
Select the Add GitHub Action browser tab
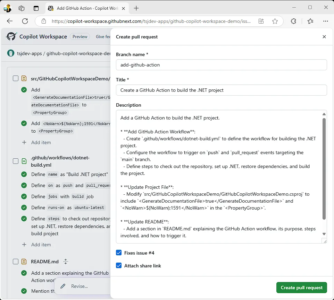tap(83, 8)
